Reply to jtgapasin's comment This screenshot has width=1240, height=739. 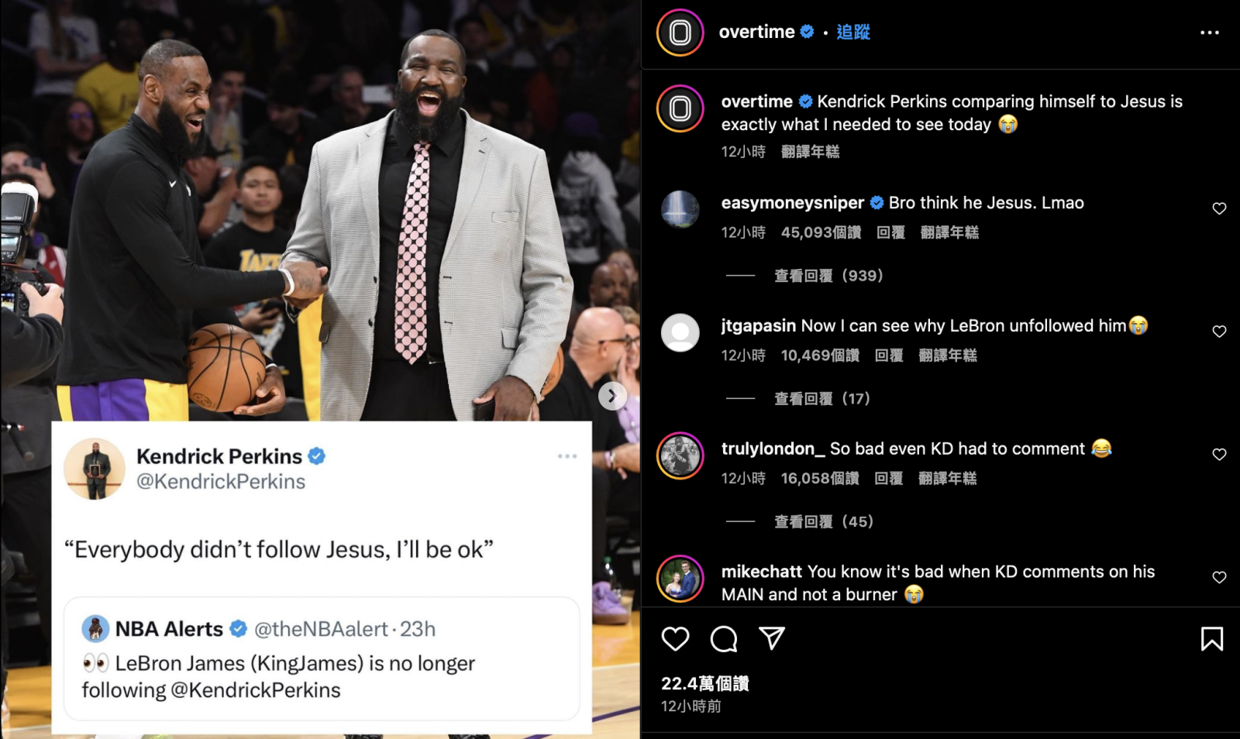(889, 356)
